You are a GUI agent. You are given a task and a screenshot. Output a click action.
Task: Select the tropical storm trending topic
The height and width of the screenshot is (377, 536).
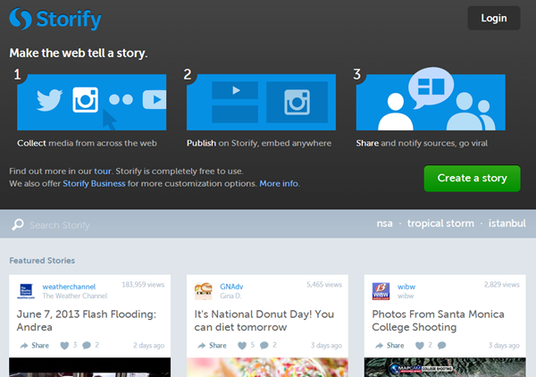tap(440, 223)
